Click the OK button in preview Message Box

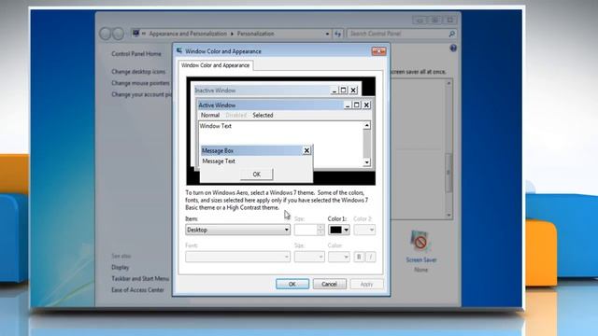point(256,175)
